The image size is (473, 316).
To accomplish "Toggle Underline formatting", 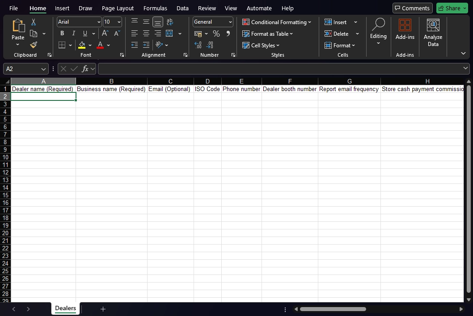I will pyautogui.click(x=85, y=33).
